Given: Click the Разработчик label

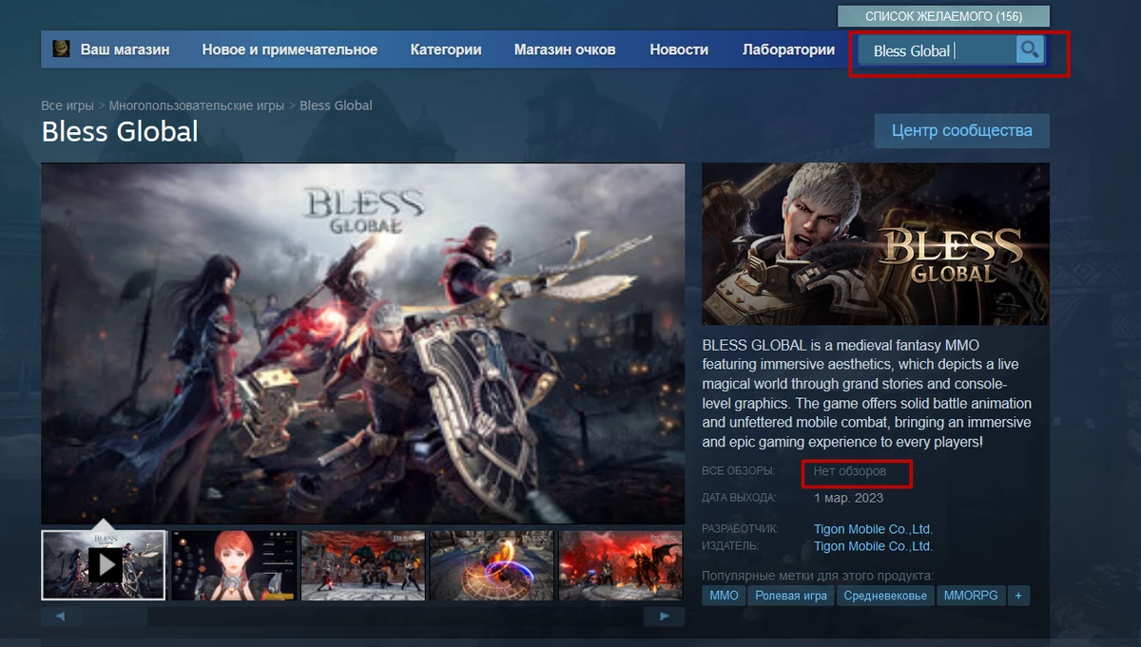Looking at the screenshot, I should 740,529.
